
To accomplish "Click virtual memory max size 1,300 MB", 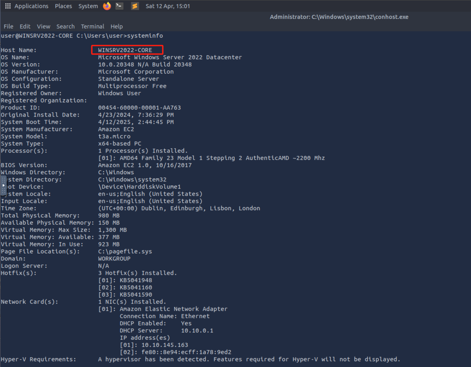I will (x=112, y=230).
